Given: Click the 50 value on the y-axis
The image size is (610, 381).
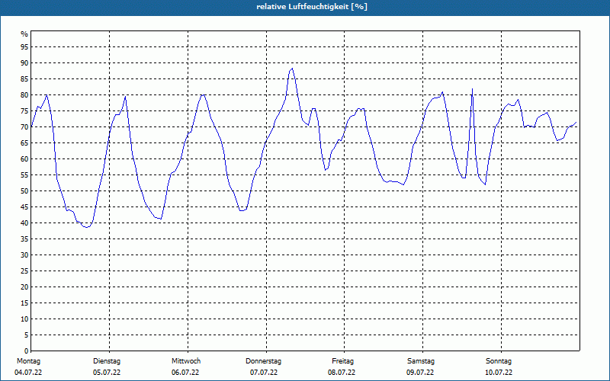Looking at the screenshot, I should tap(24, 191).
